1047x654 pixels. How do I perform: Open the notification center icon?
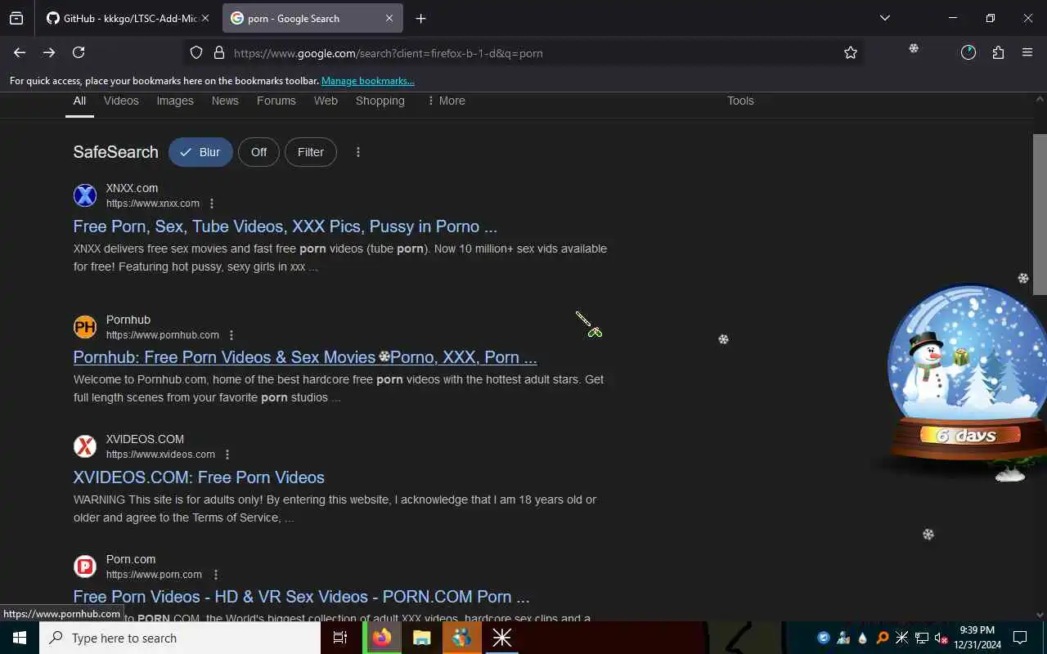1020,638
